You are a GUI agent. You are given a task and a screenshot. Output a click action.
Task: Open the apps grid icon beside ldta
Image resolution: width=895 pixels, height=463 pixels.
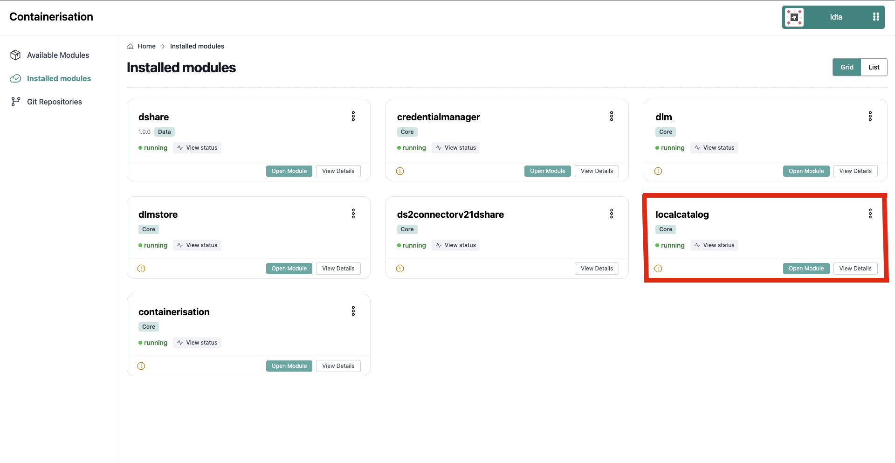point(876,17)
